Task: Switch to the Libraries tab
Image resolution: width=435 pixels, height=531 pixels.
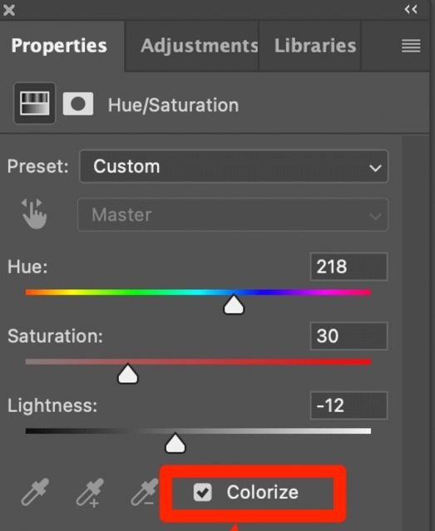Action: [315, 46]
